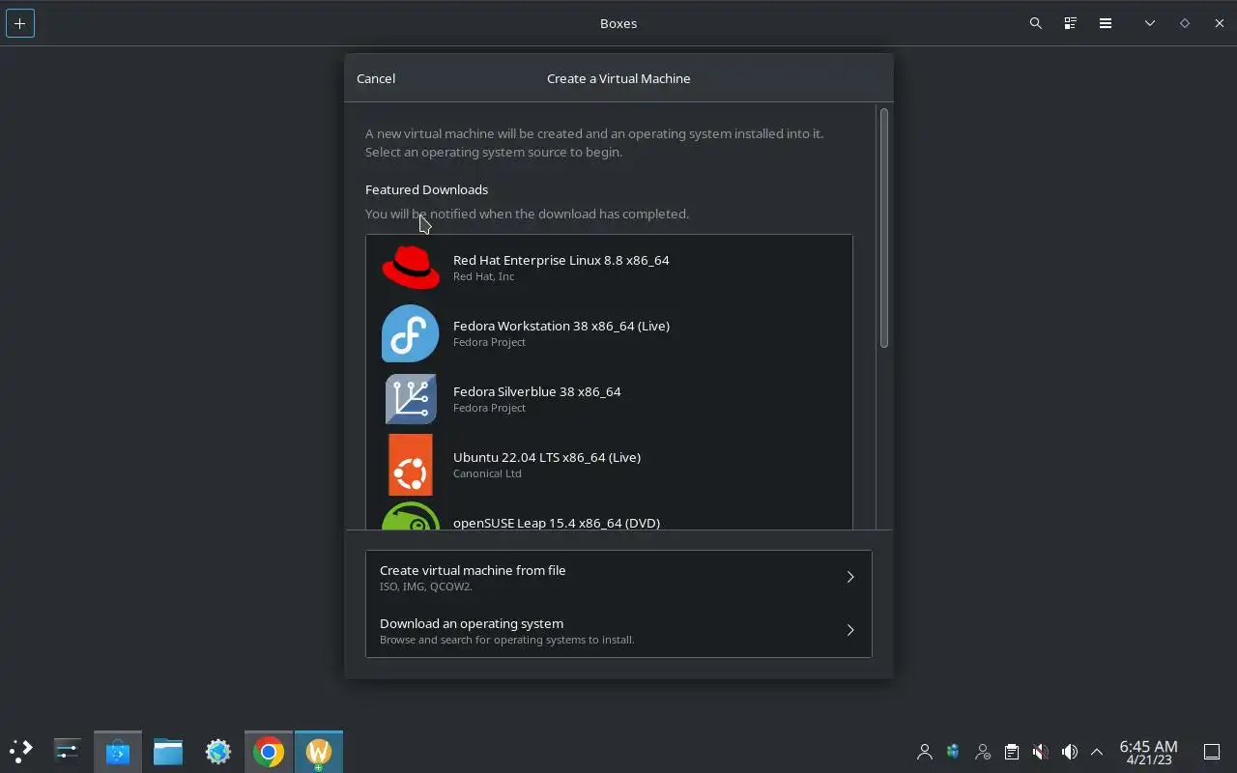The width and height of the screenshot is (1237, 773).
Task: Open the Discover store taskbar icon
Action: pos(118,751)
